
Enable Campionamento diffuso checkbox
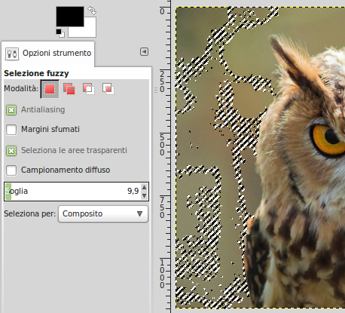11,170
